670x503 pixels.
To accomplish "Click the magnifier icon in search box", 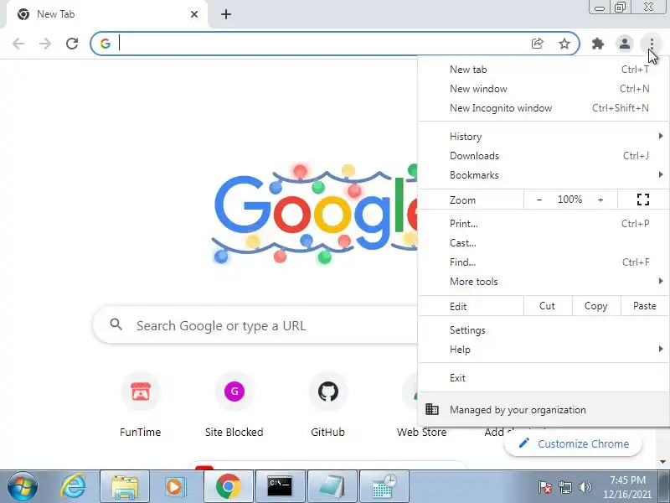I will coord(116,324).
